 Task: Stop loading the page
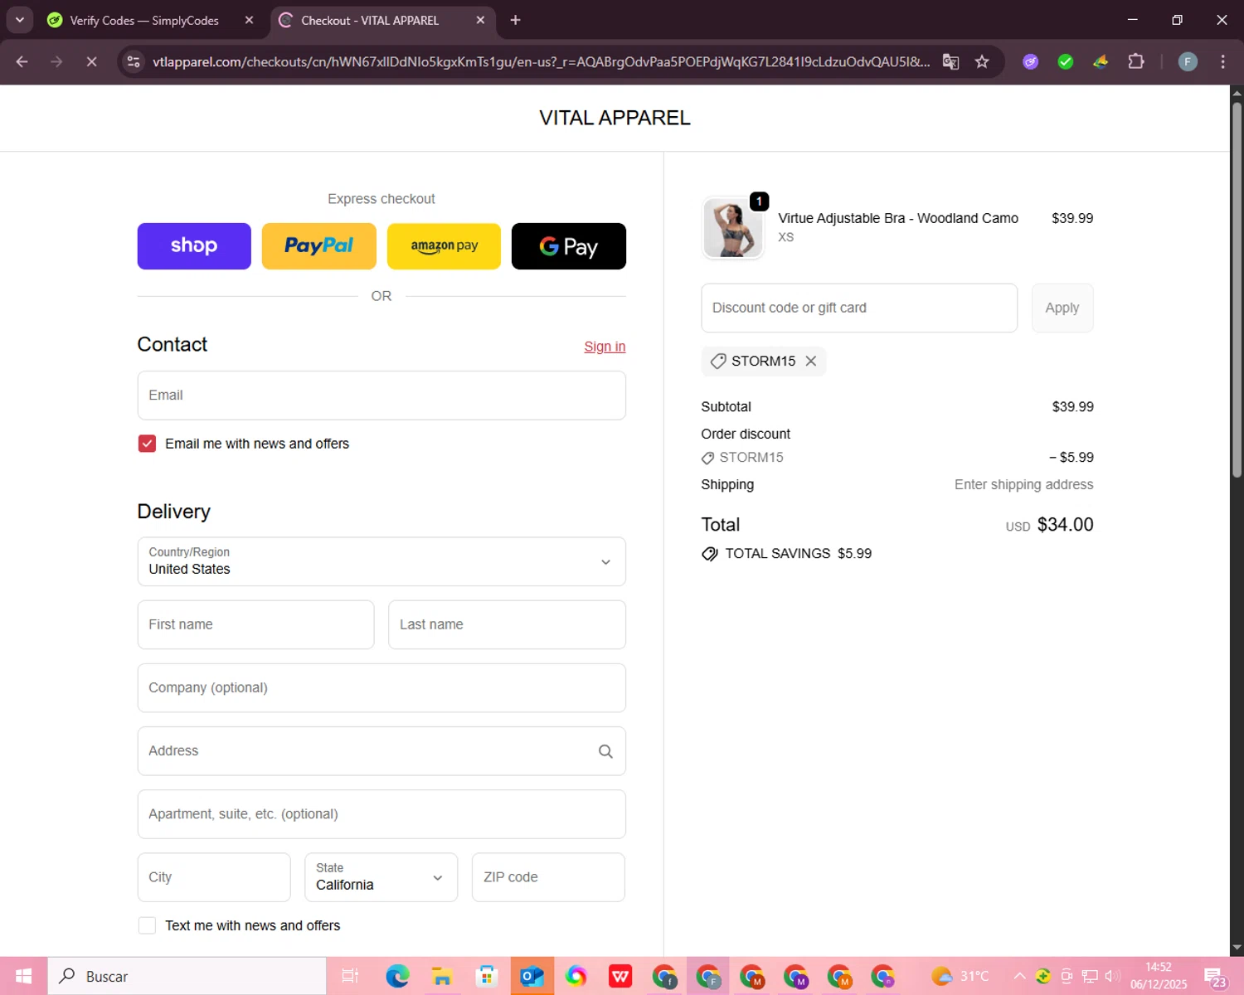[92, 61]
